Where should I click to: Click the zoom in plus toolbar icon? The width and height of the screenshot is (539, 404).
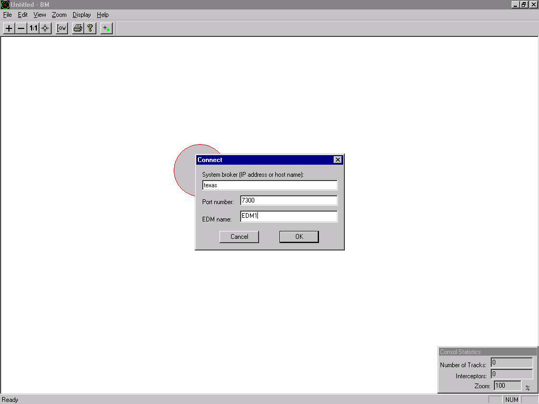point(9,28)
